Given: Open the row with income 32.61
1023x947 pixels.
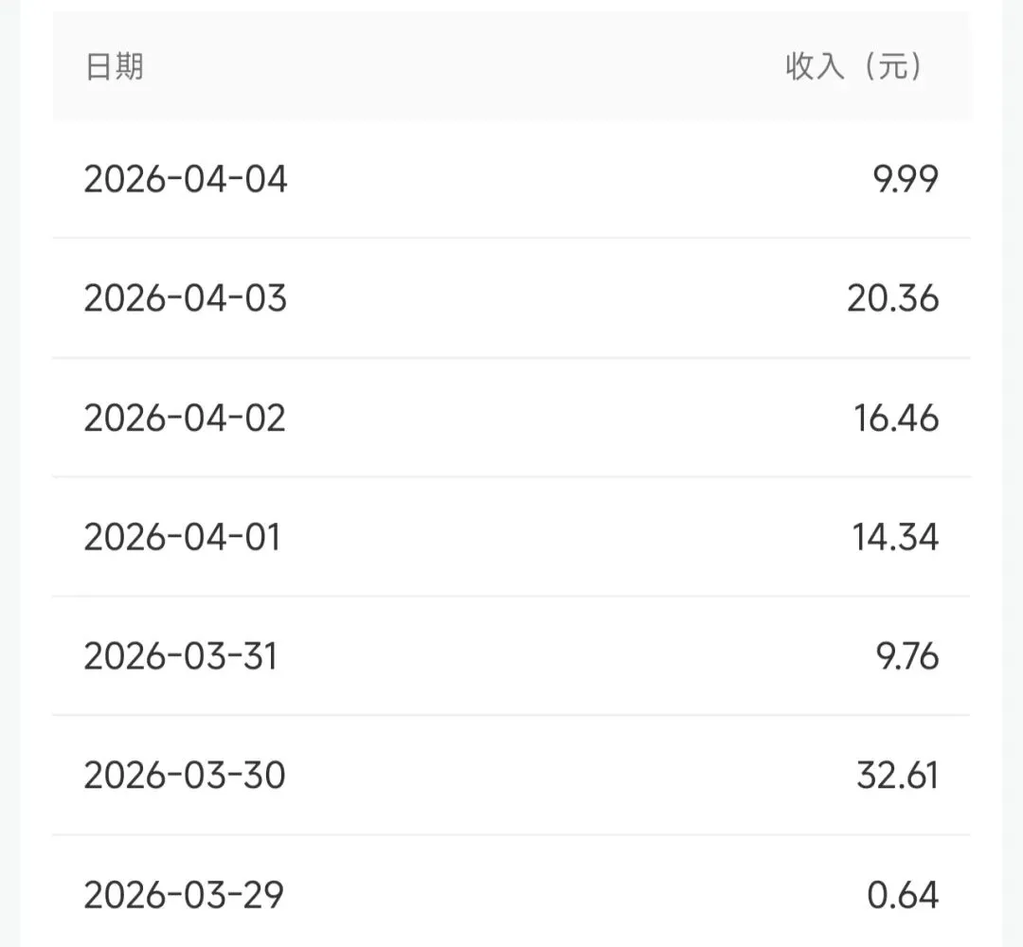Looking at the screenshot, I should coord(511,776).
